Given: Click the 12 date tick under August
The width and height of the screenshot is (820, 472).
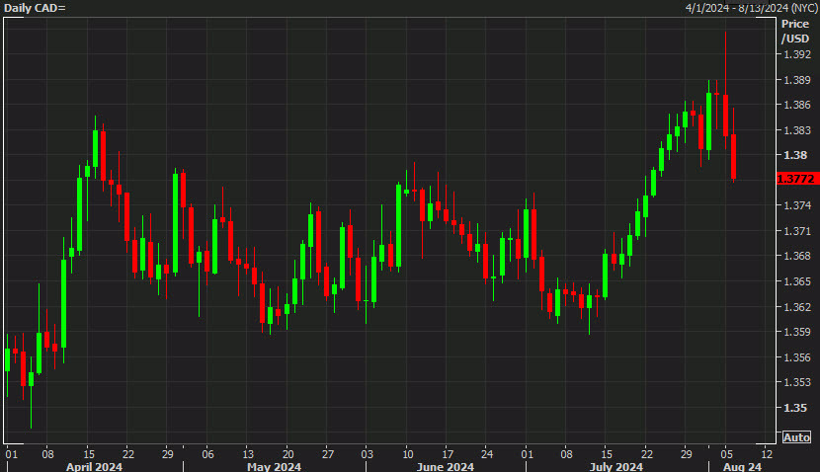Looking at the screenshot, I should pos(767,453).
